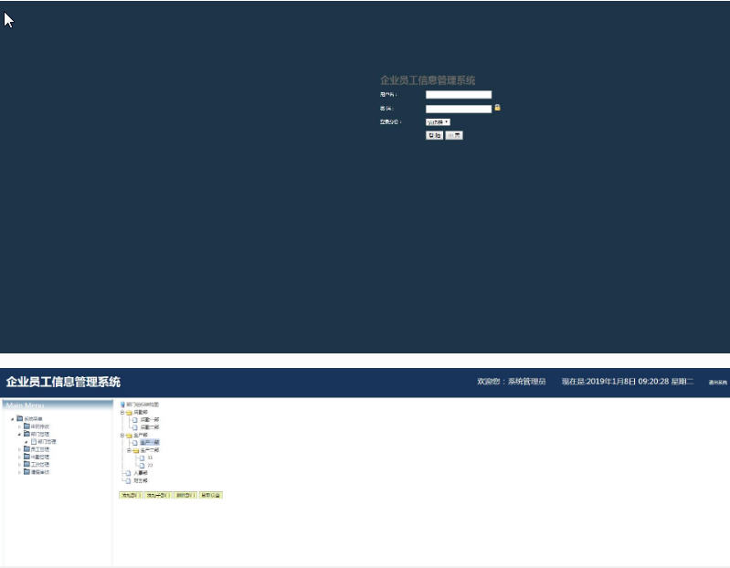
Task: Click the 部门管理 document page icon in Main Menu
Action: pos(34,441)
